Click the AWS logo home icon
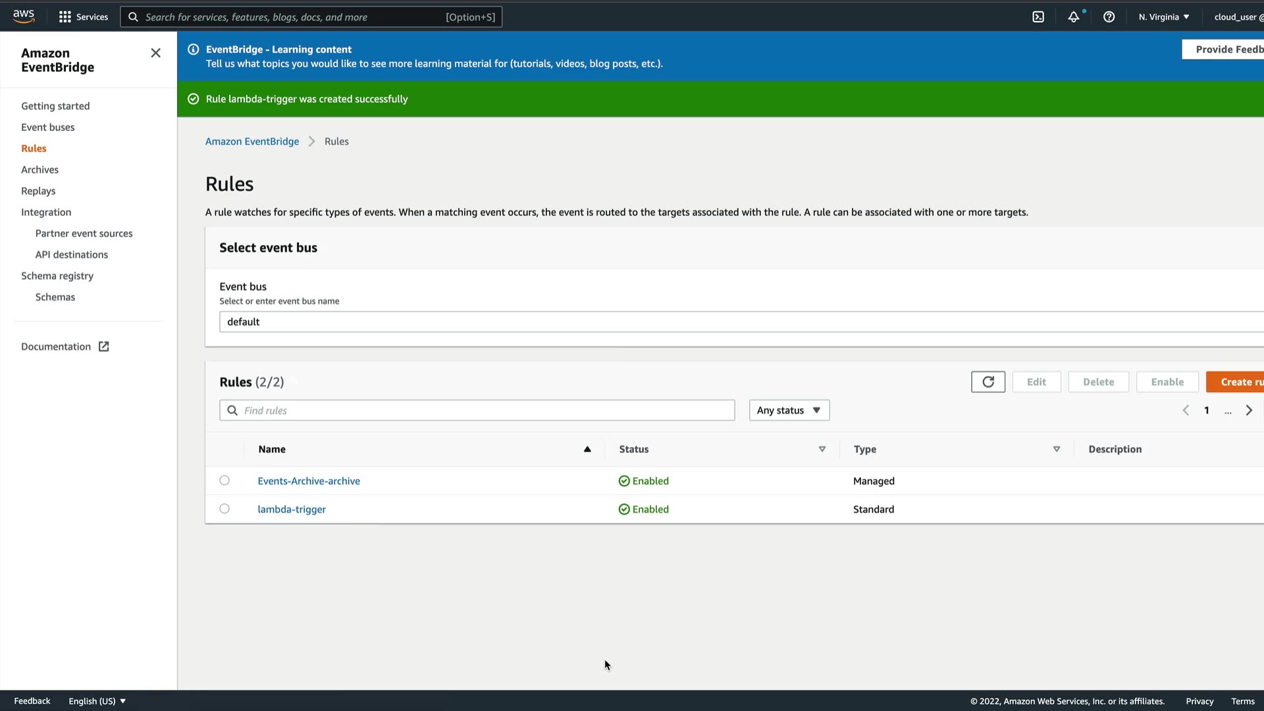Screen dimensions: 1264x711 [24, 16]
